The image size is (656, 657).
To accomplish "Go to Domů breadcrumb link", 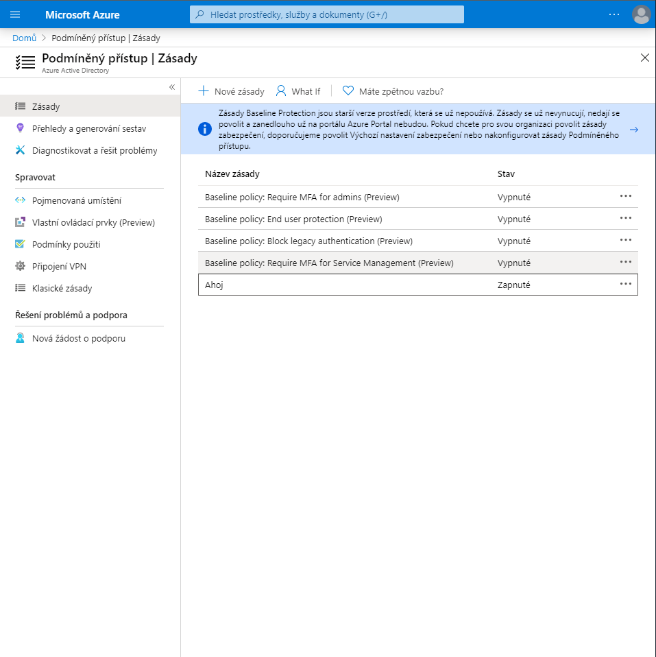I will click(x=24, y=38).
